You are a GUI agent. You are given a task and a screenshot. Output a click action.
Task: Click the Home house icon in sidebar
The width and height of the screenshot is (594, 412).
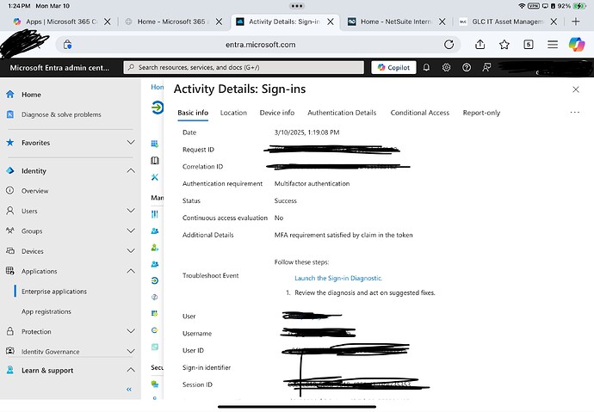click(10, 95)
